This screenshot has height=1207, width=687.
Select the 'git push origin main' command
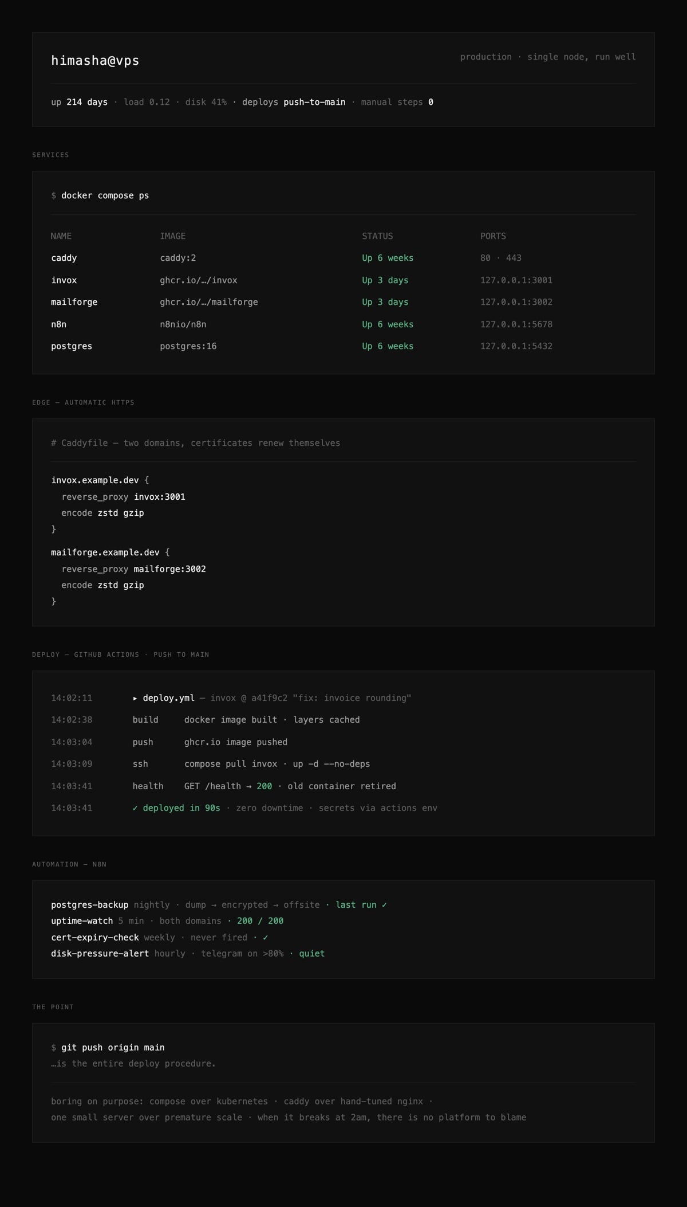[x=113, y=1048]
